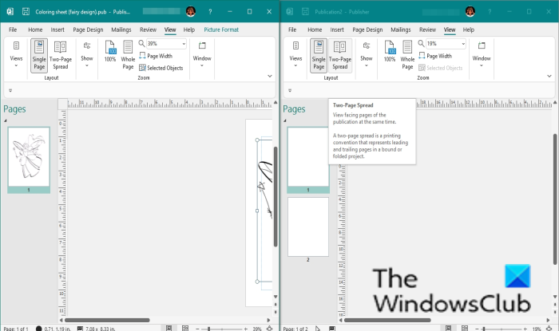Toggle Single Page layout in the Coloring sheet window
This screenshot has width=559, height=331.
[x=38, y=53]
